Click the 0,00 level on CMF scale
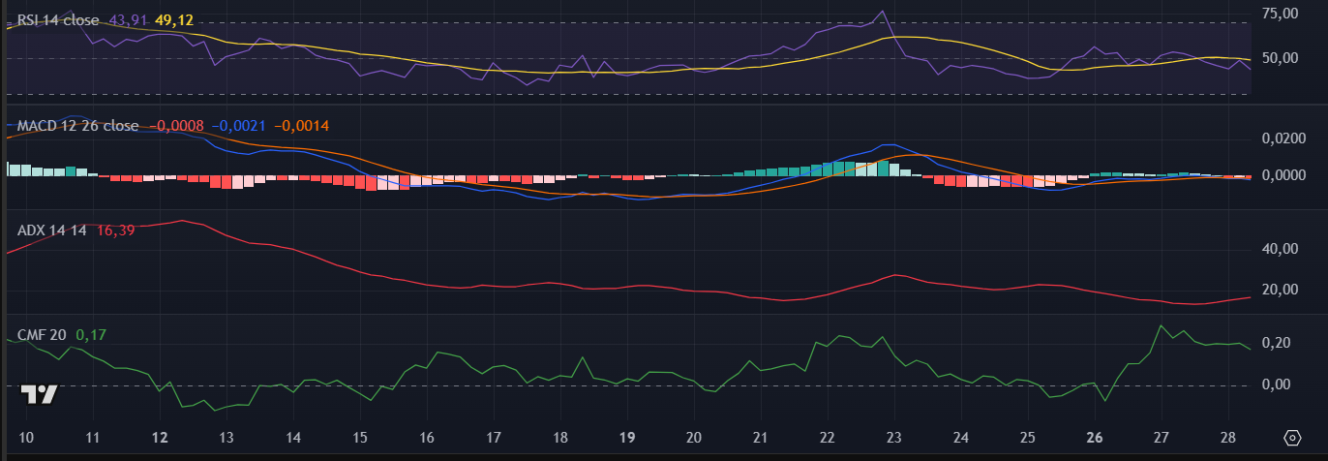 (x=1278, y=384)
